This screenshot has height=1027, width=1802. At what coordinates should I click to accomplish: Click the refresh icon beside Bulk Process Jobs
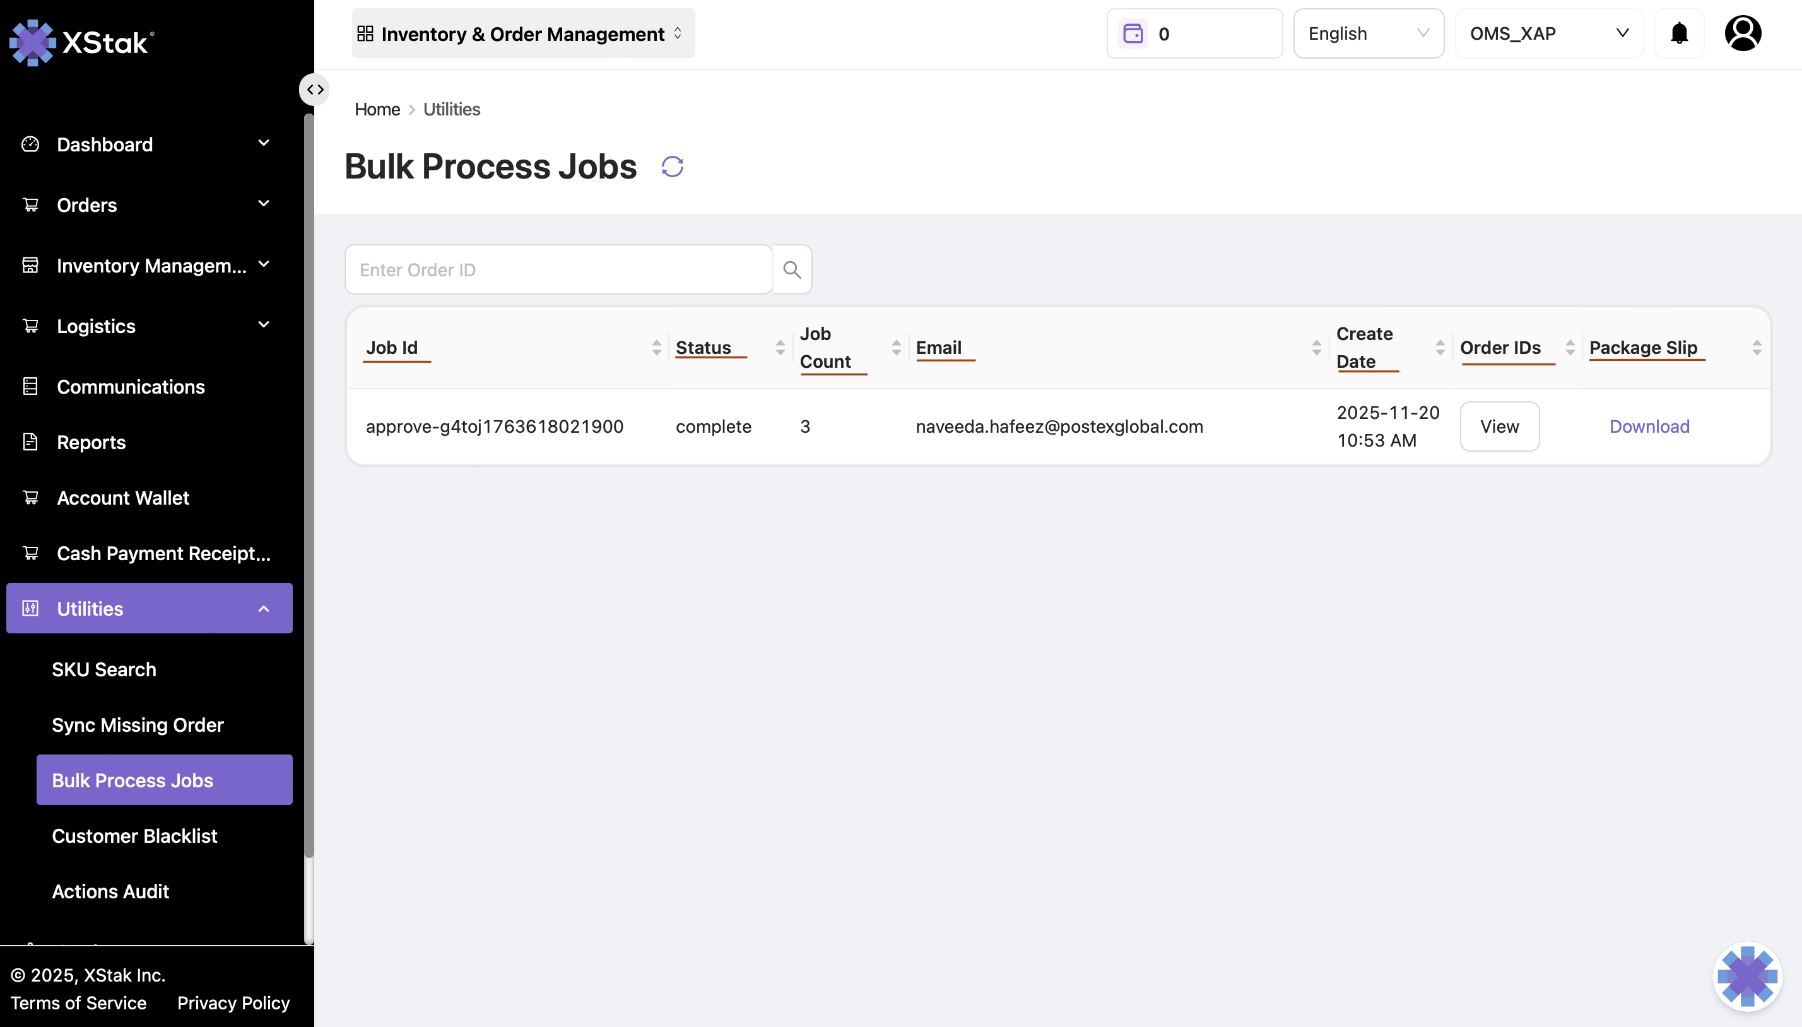pos(672,167)
